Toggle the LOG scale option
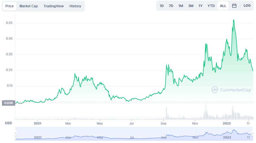256x143 pixels. point(247,6)
